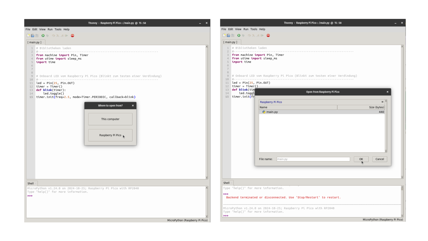Click file size value 440
428x241 pixels.
(x=381, y=112)
